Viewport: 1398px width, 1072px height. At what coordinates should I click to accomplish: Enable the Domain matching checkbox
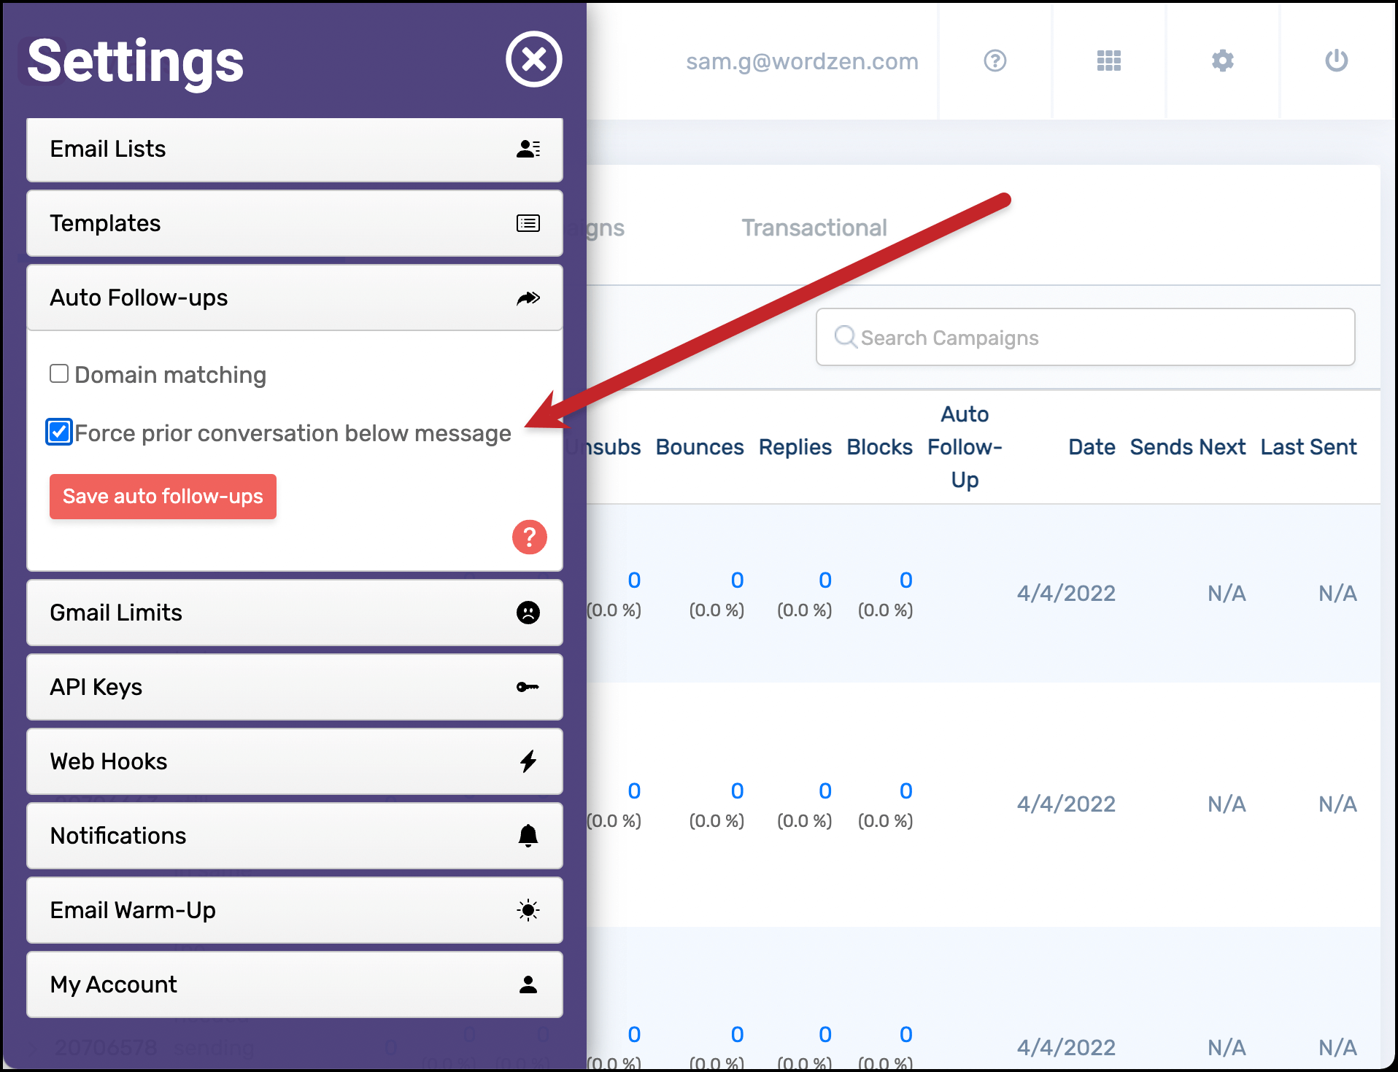59,374
